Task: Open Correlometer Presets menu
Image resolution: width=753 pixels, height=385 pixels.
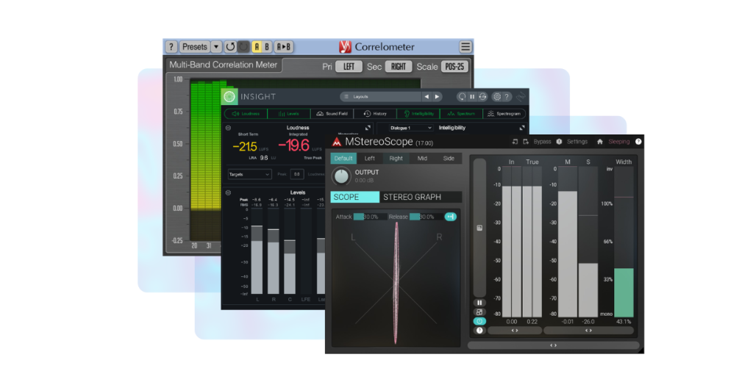Action: (194, 46)
